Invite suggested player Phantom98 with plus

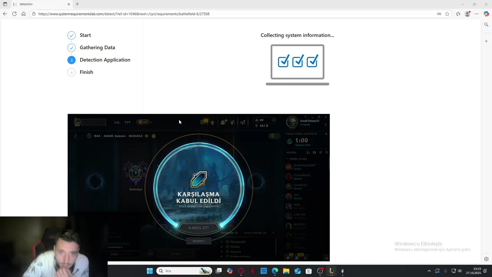(222, 242)
